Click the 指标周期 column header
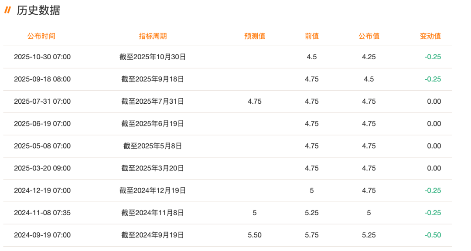 (153, 36)
